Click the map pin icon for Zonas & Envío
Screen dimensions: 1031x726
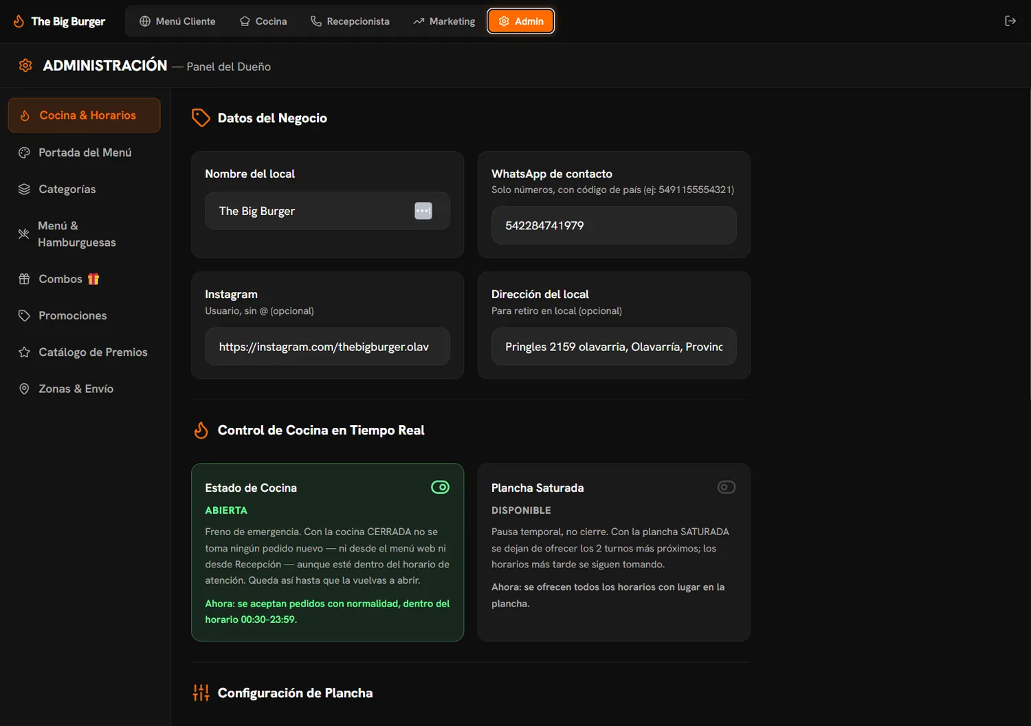tap(24, 389)
